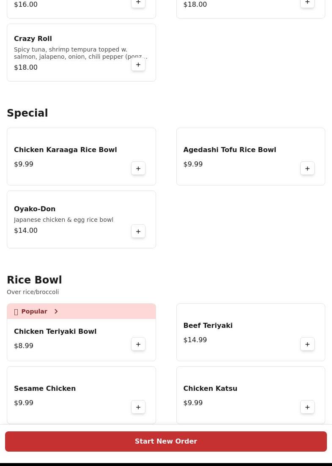The width and height of the screenshot is (332, 466).
Task: Open Oyako-Don item details
Action: 35,209
